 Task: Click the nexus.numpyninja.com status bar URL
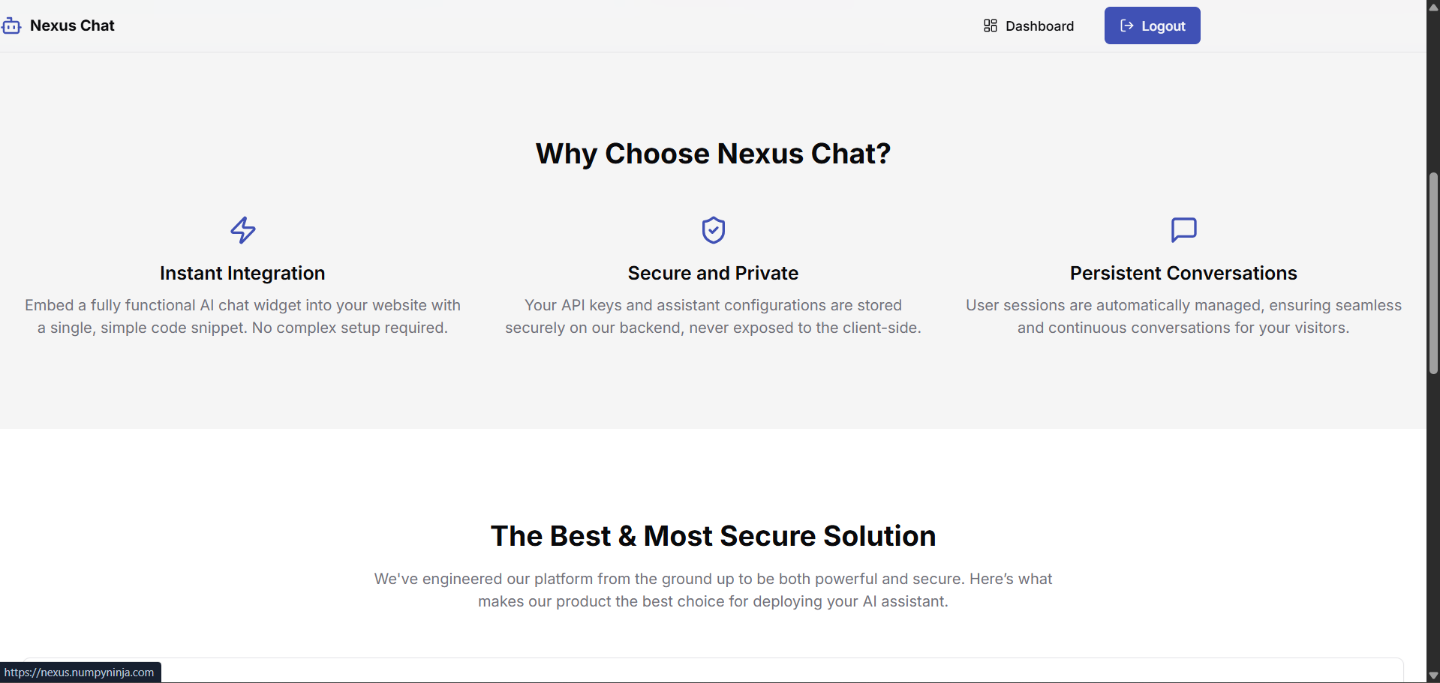[80, 673]
